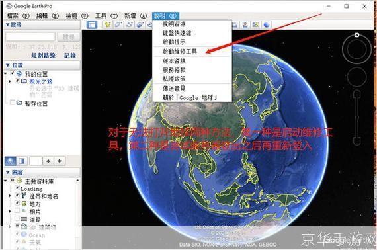The image size is (377, 250).
Task: Enable the 相片 layer checkbox
Action: pos(17,210)
